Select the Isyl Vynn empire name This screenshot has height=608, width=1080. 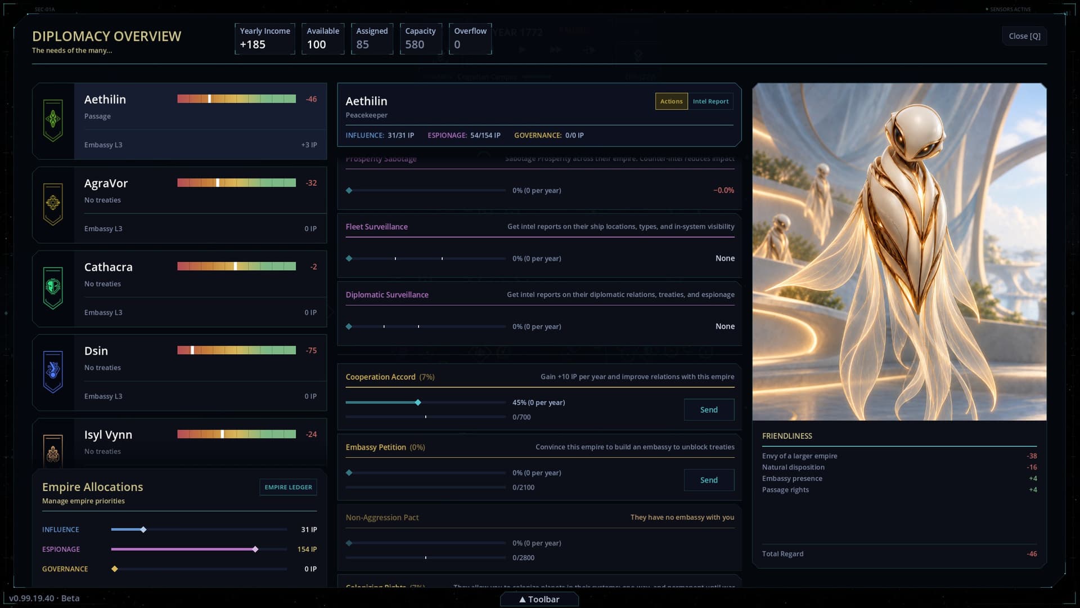(x=108, y=435)
